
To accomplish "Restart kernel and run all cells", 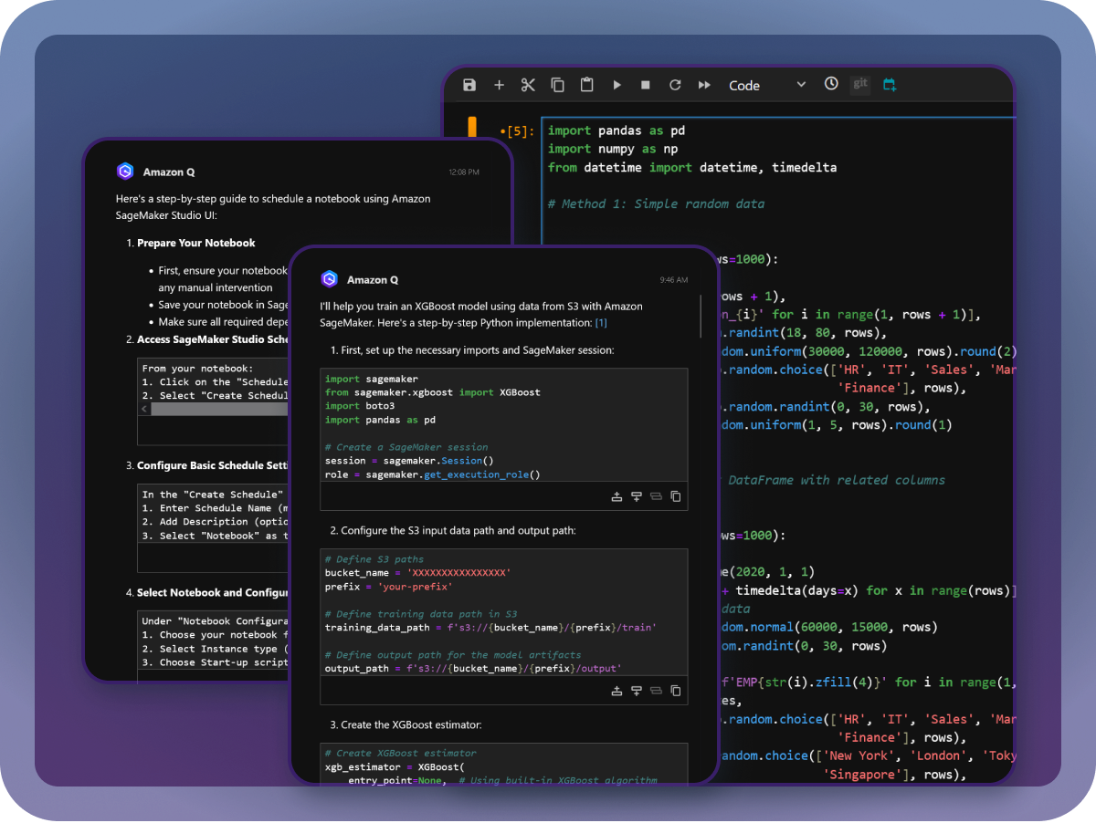I will [704, 85].
